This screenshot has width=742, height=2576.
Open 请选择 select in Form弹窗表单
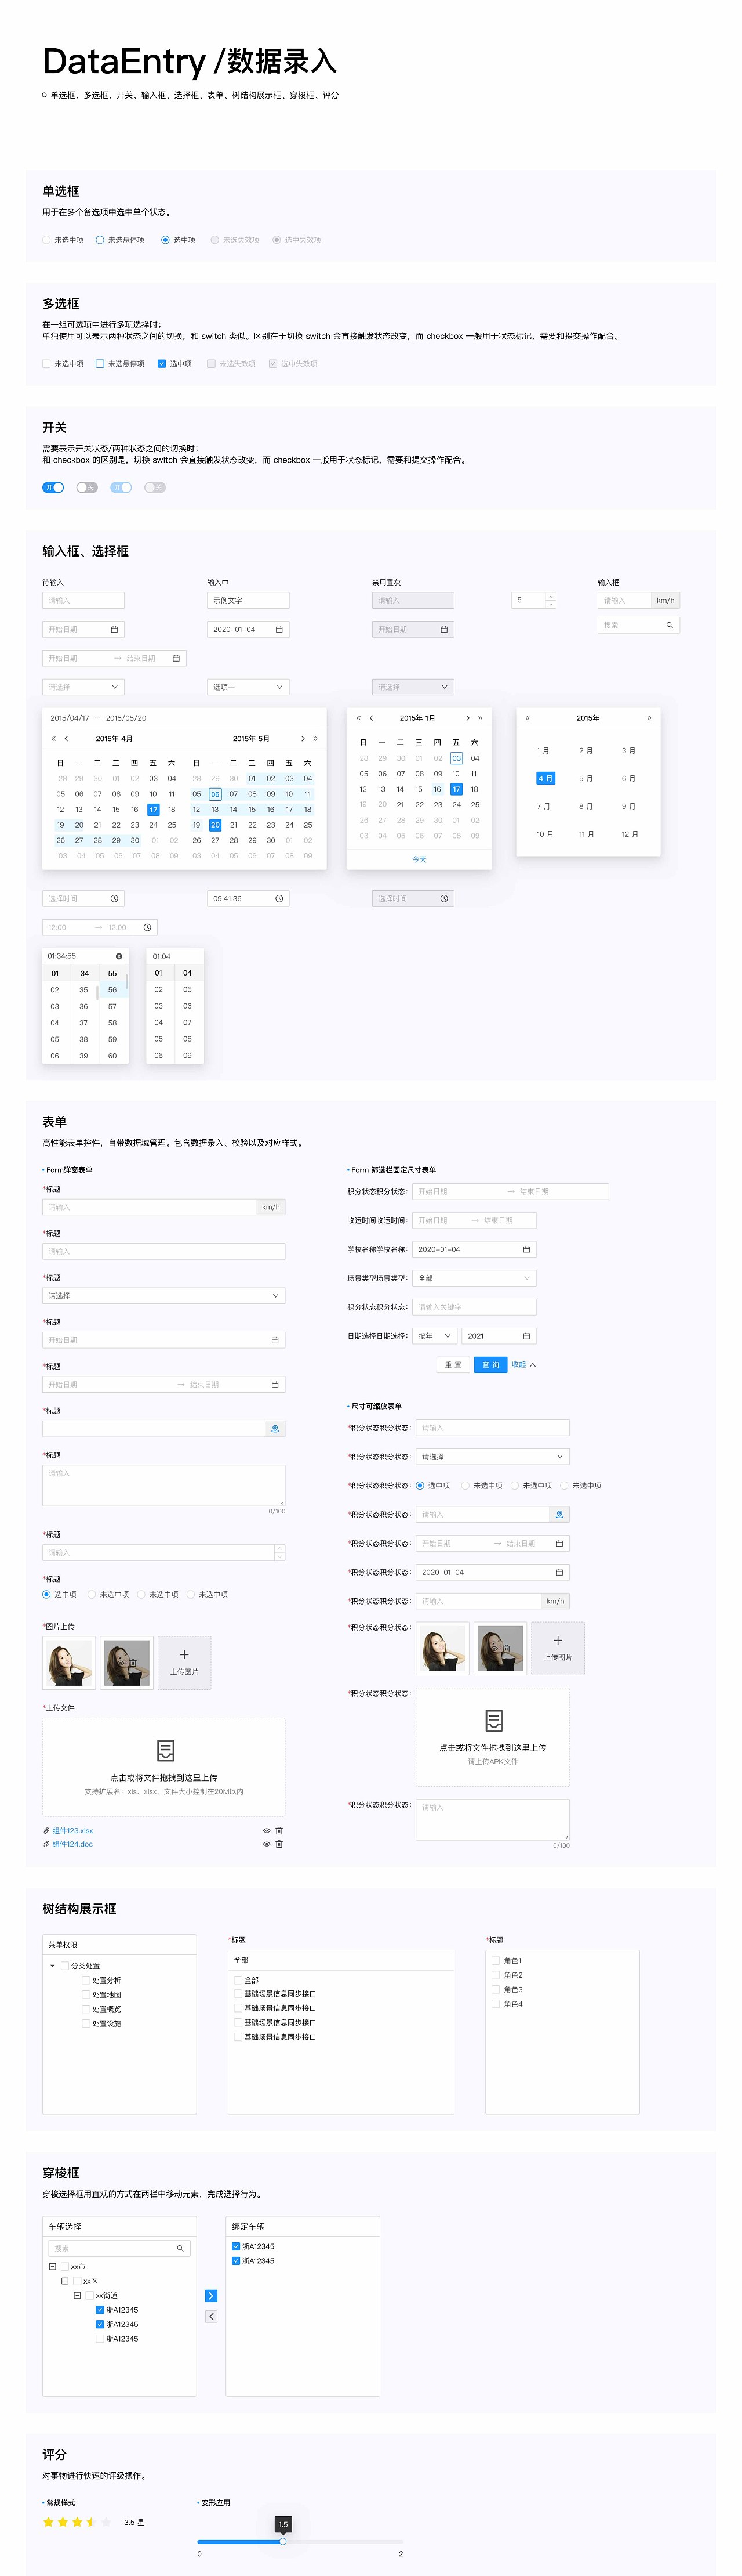(x=164, y=1296)
